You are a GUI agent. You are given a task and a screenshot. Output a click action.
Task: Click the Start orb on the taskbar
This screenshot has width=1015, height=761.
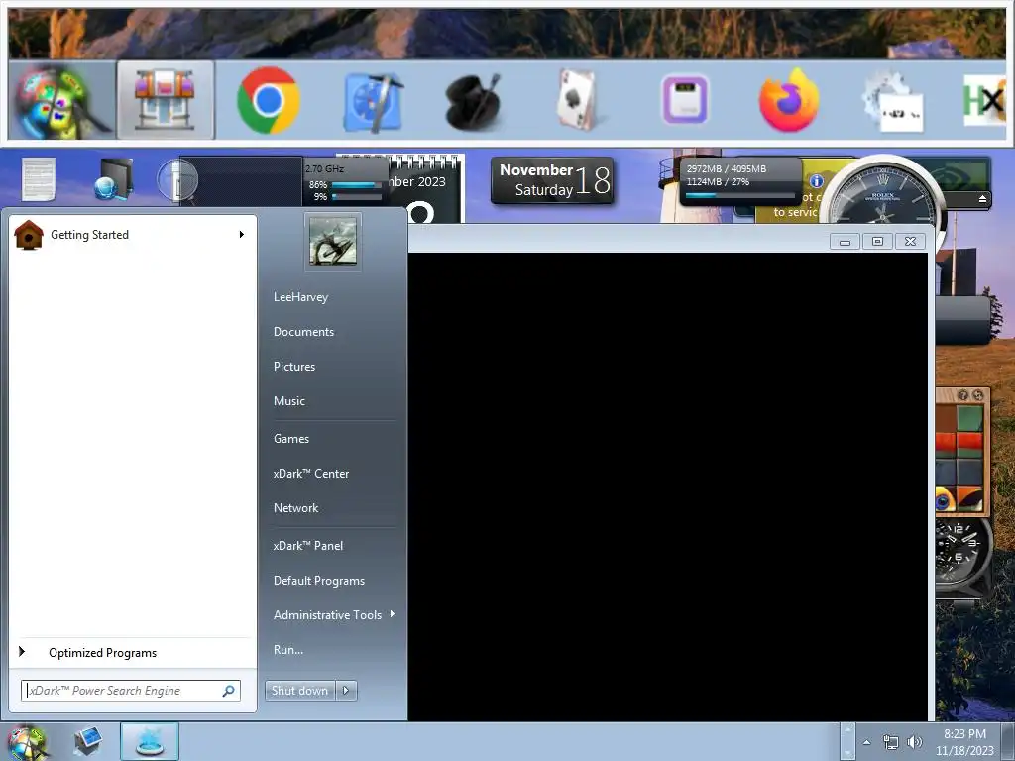pos(27,742)
